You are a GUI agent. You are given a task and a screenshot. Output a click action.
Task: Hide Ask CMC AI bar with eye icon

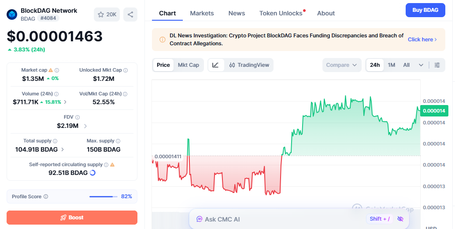click(x=400, y=219)
